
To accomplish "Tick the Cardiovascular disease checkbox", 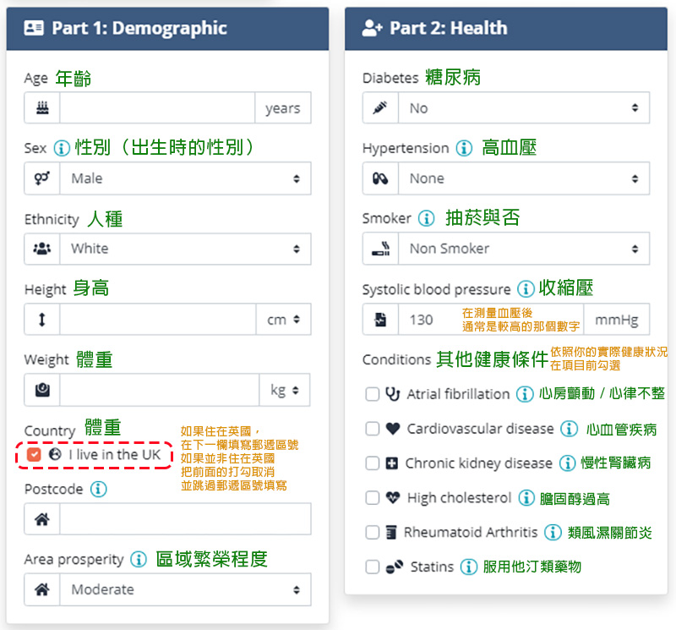I will 372,429.
